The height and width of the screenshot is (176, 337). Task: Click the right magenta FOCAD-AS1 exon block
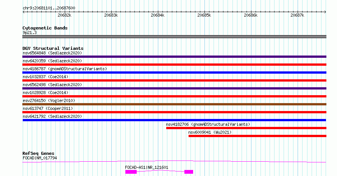click(189, 172)
